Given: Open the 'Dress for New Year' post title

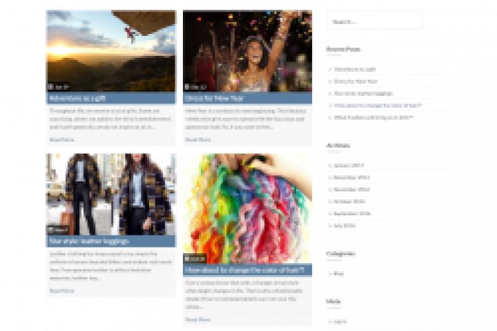Looking at the screenshot, I should pyautogui.click(x=214, y=98).
